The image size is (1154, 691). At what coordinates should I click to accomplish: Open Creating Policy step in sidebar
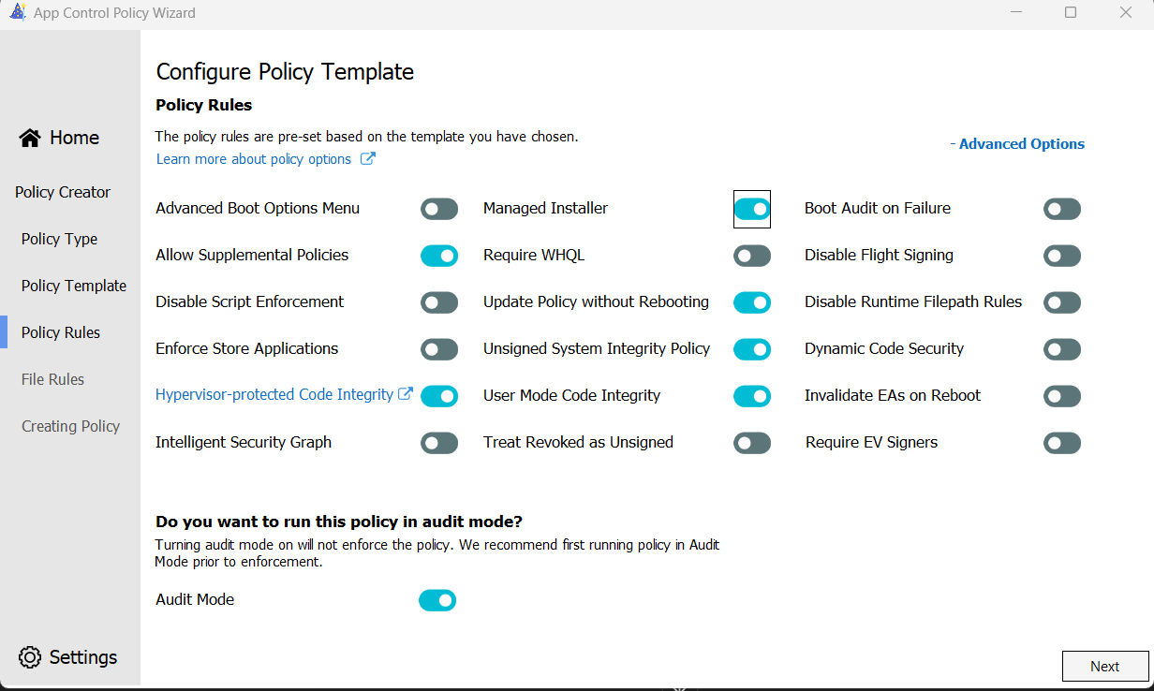tap(71, 426)
